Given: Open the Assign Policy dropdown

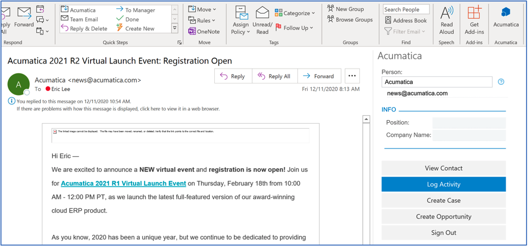Looking at the screenshot, I should (x=240, y=20).
